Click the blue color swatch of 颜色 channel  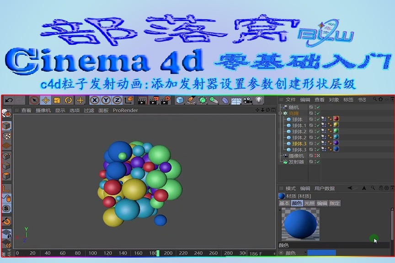321,252
